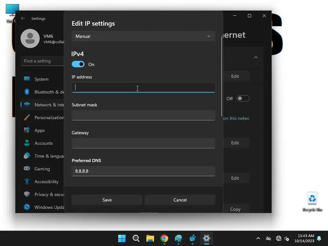Screen dimensions: 328x246
Task: Open the clock showing 11:43 AM
Action: click(304, 238)
